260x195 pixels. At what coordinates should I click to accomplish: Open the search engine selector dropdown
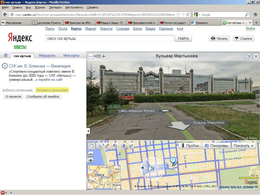click(x=197, y=15)
